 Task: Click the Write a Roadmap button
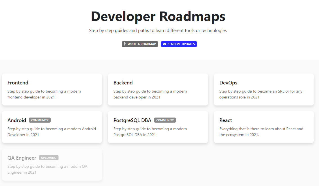coord(140,44)
